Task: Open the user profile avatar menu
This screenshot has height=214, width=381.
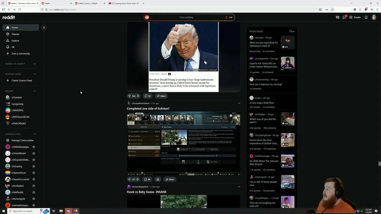Action: pyautogui.click(x=374, y=17)
